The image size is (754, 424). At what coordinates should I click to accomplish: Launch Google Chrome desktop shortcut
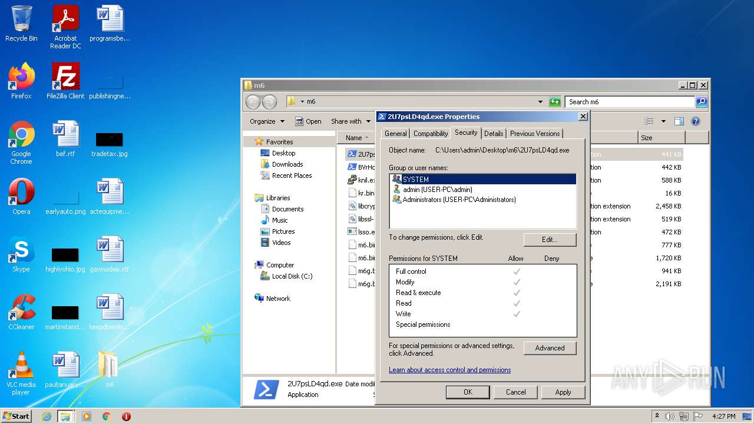click(x=21, y=142)
